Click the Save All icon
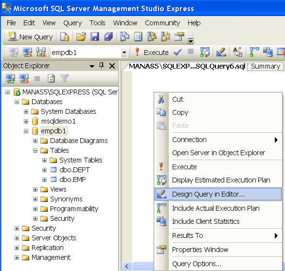285x271 pixels. (x=108, y=37)
